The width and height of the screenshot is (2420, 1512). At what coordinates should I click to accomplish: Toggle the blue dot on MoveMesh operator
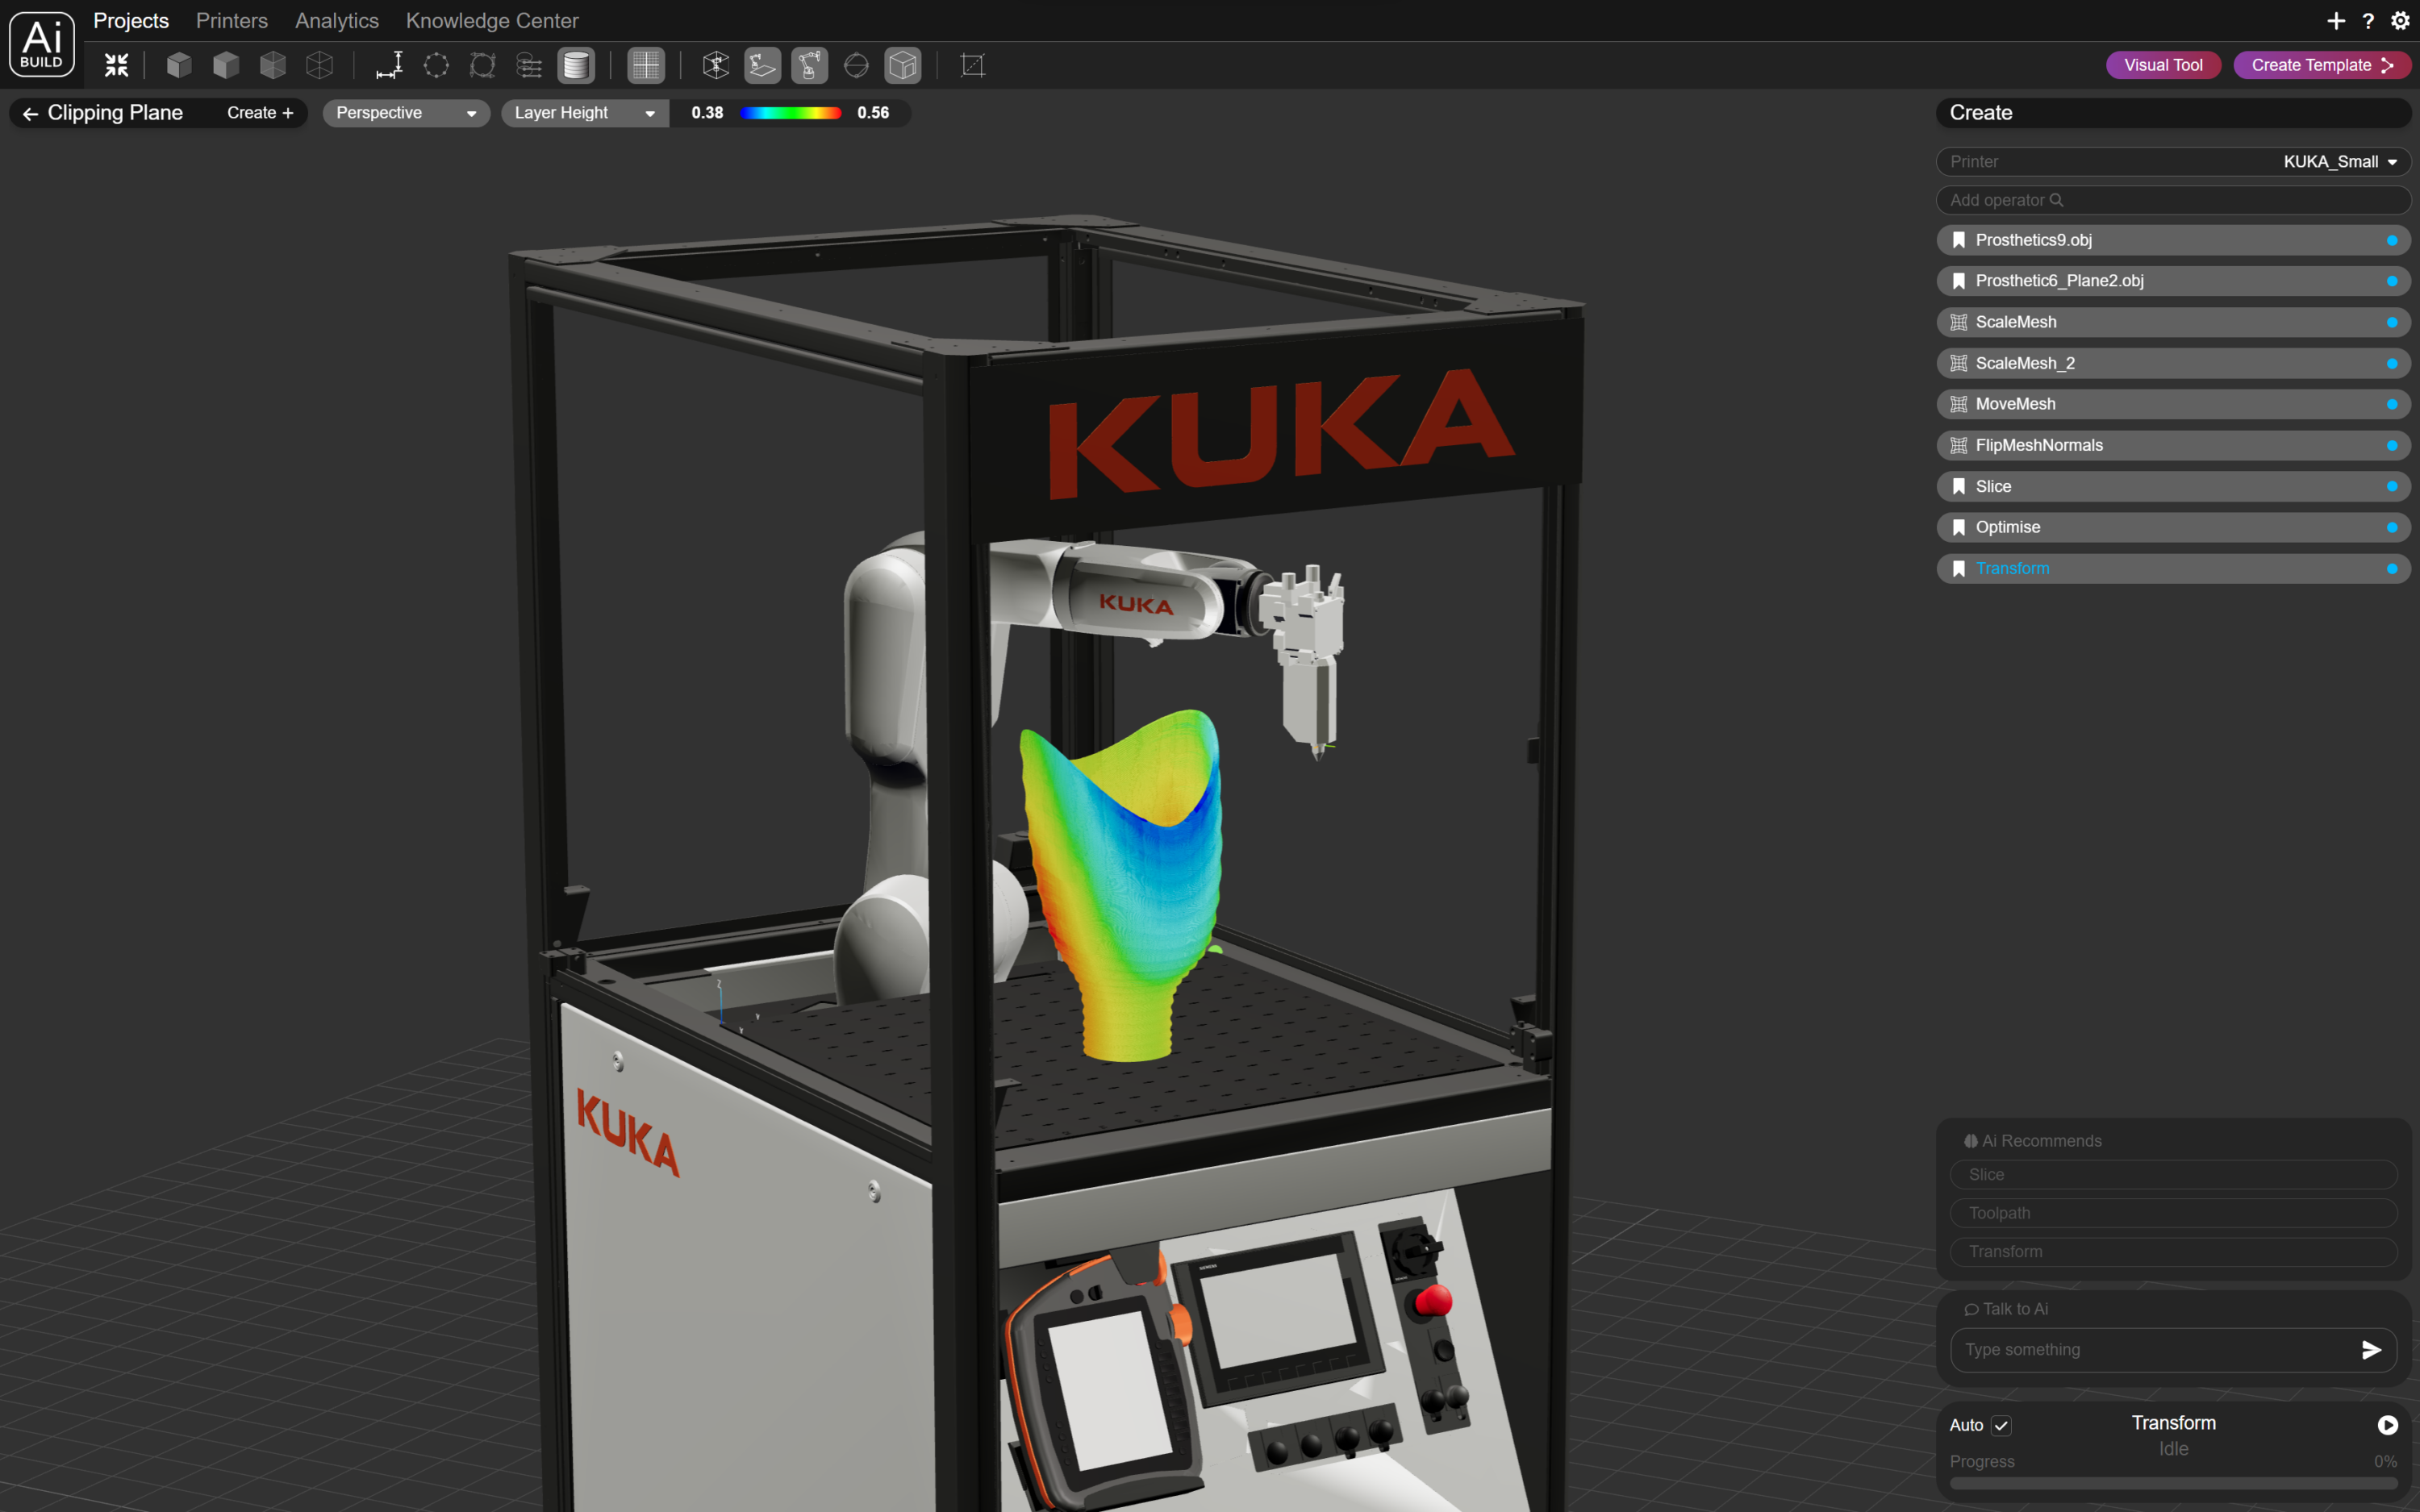pos(2391,404)
